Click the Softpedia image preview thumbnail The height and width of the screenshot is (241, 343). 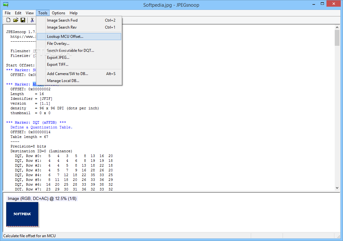[22, 214]
